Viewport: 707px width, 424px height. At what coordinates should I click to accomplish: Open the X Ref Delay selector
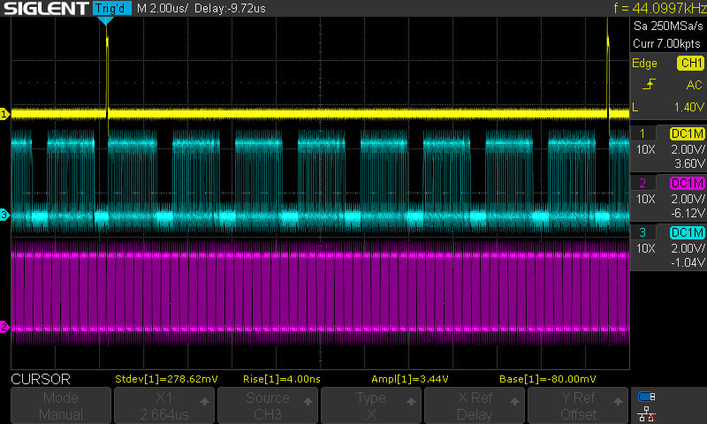click(475, 405)
